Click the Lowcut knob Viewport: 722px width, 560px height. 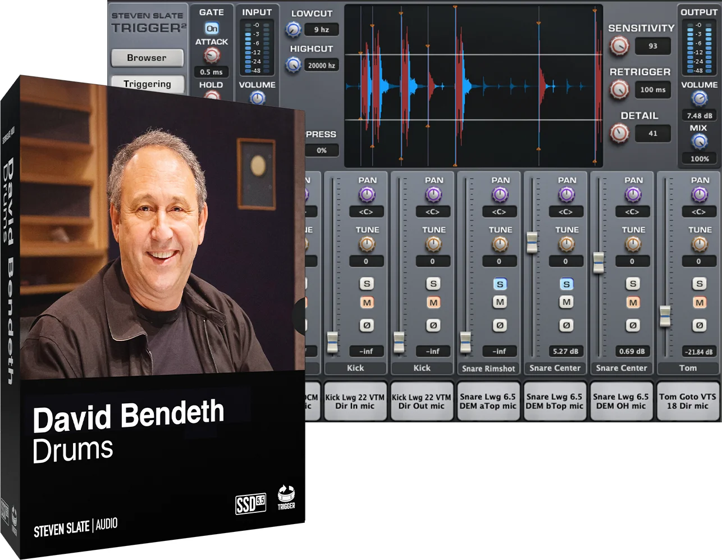click(294, 29)
